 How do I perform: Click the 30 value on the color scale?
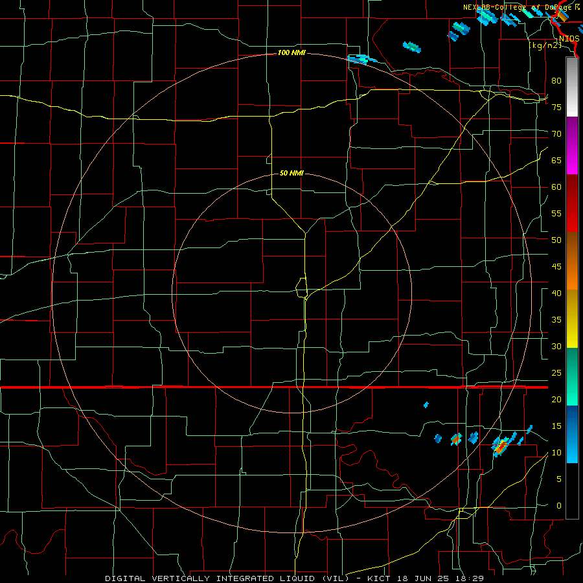click(556, 347)
